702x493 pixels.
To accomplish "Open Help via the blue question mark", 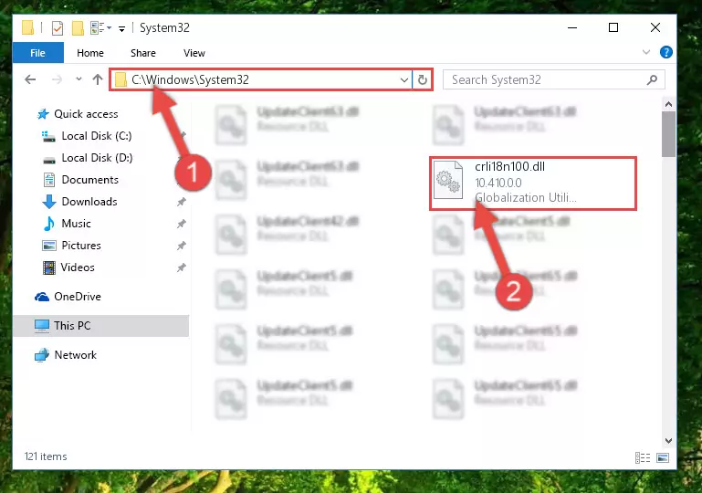I will [x=665, y=52].
